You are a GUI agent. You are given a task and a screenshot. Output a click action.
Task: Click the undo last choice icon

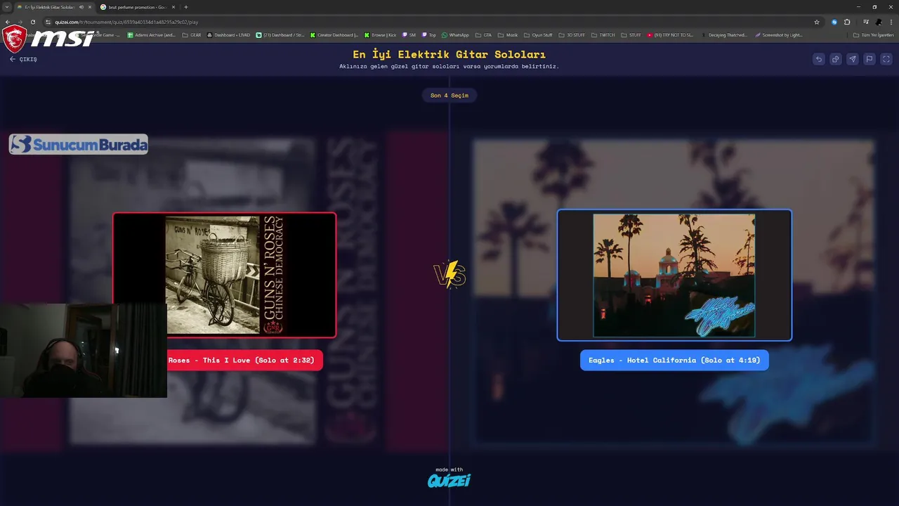coord(818,59)
